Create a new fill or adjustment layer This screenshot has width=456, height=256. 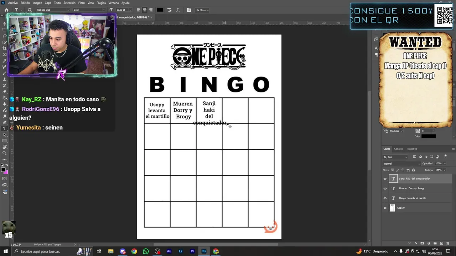pos(429,244)
